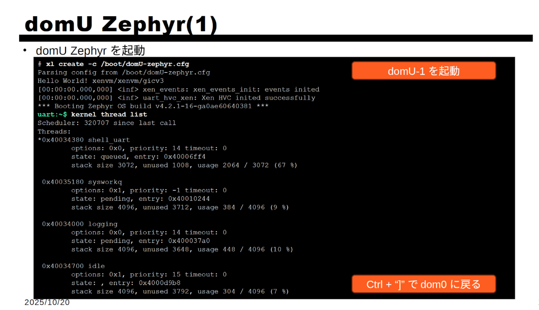Click the "Hello World! xenvm/xenvm/gicv3" line
Viewport: 539px width, 310px height.
[x=100, y=81]
